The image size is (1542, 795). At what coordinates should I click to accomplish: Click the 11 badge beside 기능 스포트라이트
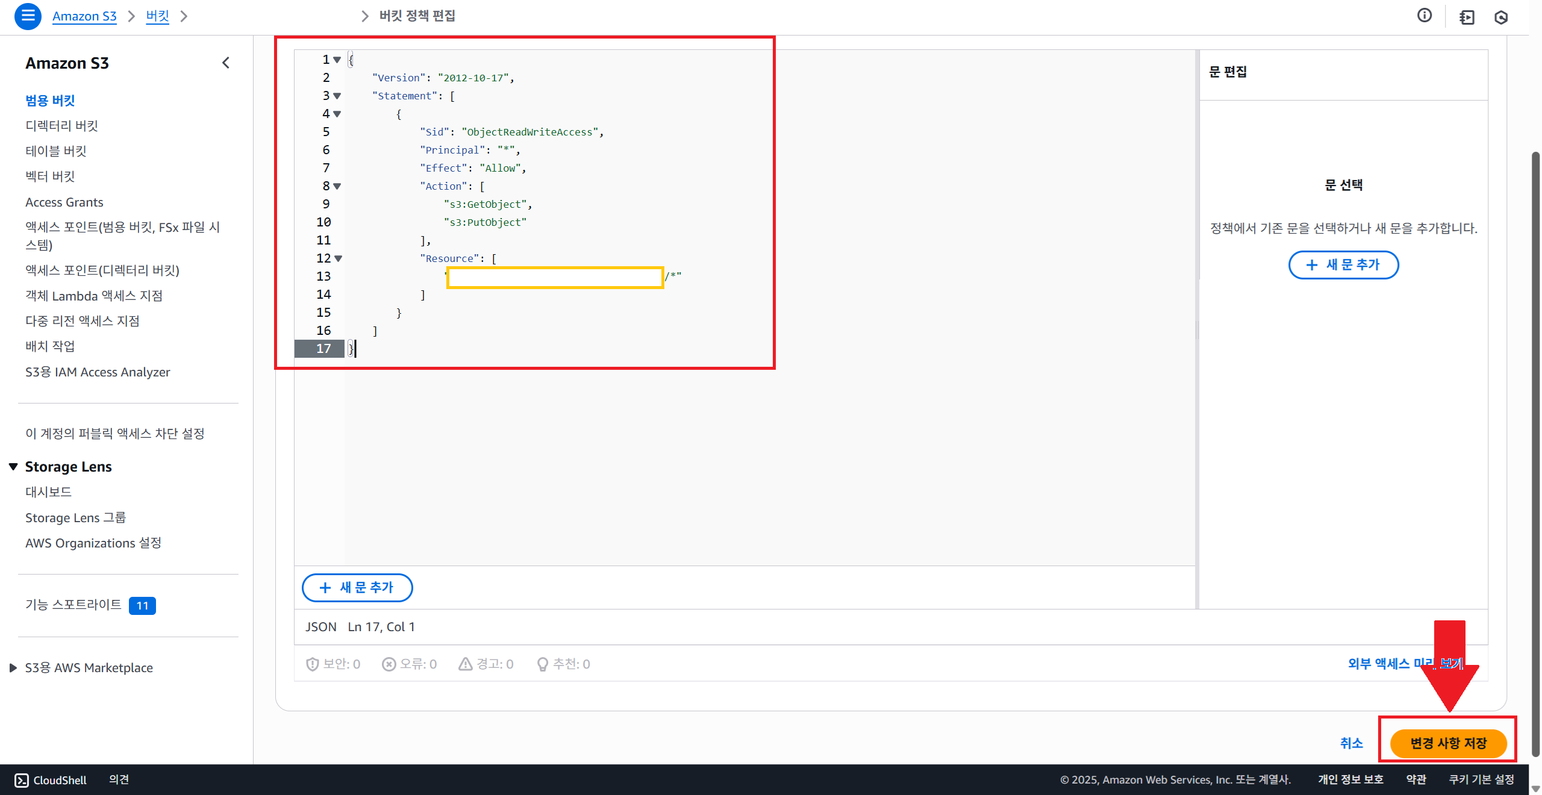click(x=142, y=606)
